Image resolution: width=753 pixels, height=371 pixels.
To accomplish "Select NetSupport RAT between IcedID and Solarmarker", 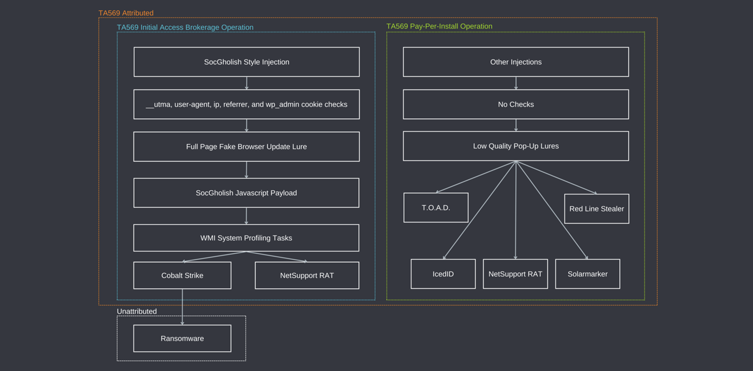I will pos(515,274).
